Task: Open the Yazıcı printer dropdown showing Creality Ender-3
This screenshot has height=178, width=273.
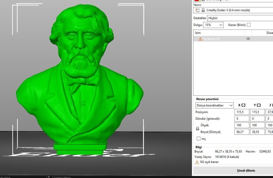Action: tap(233, 10)
